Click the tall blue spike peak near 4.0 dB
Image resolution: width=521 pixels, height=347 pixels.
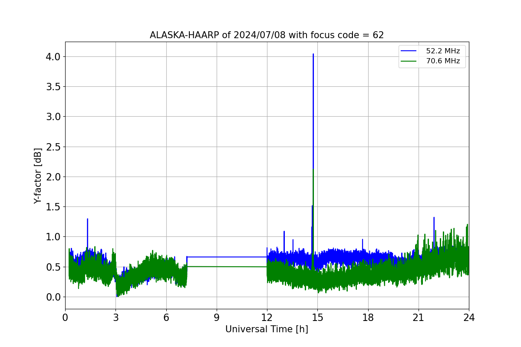[x=313, y=55]
